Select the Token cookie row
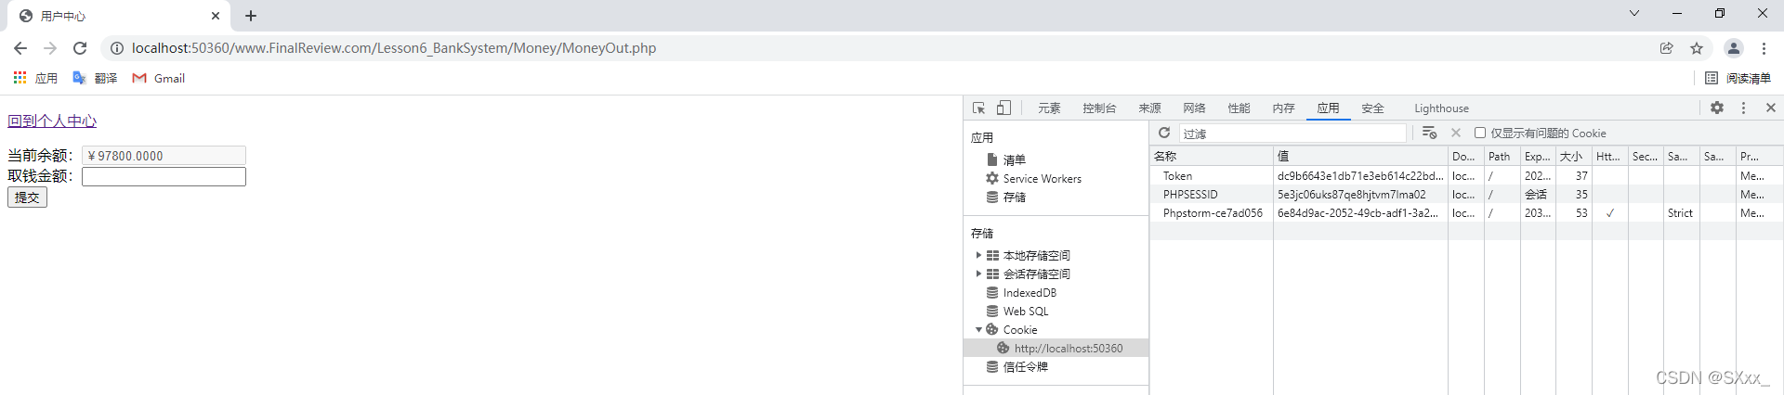This screenshot has width=1784, height=395. point(1466,175)
